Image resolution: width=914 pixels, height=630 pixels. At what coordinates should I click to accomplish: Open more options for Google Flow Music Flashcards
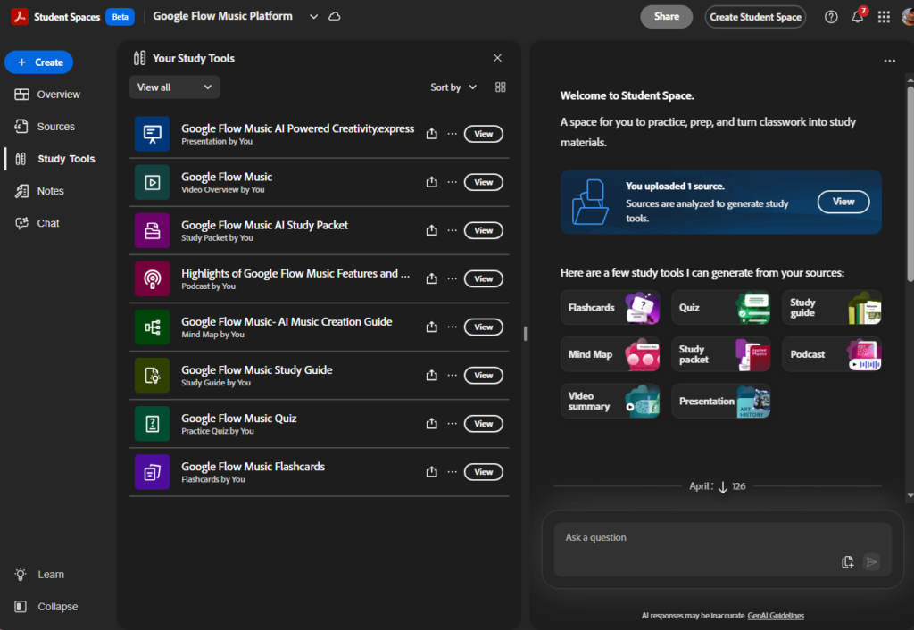click(x=452, y=472)
